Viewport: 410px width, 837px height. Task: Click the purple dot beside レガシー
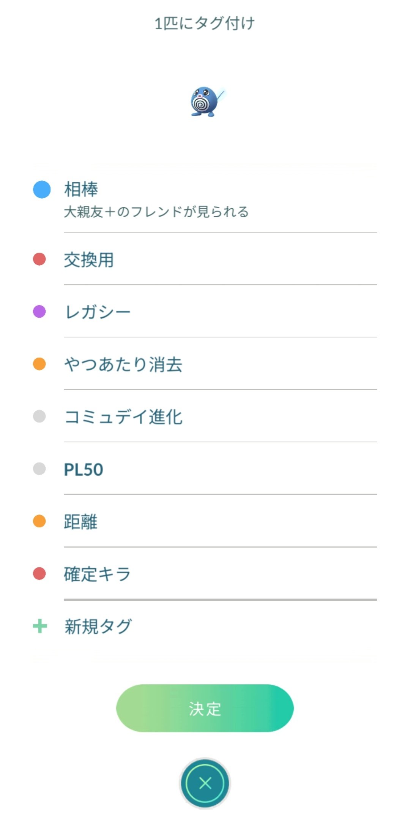point(39,312)
